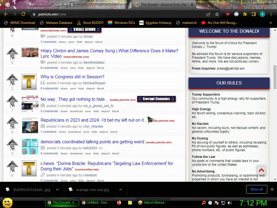
Task: Switch to The Donald - America First tab
Action: (x=164, y=5)
